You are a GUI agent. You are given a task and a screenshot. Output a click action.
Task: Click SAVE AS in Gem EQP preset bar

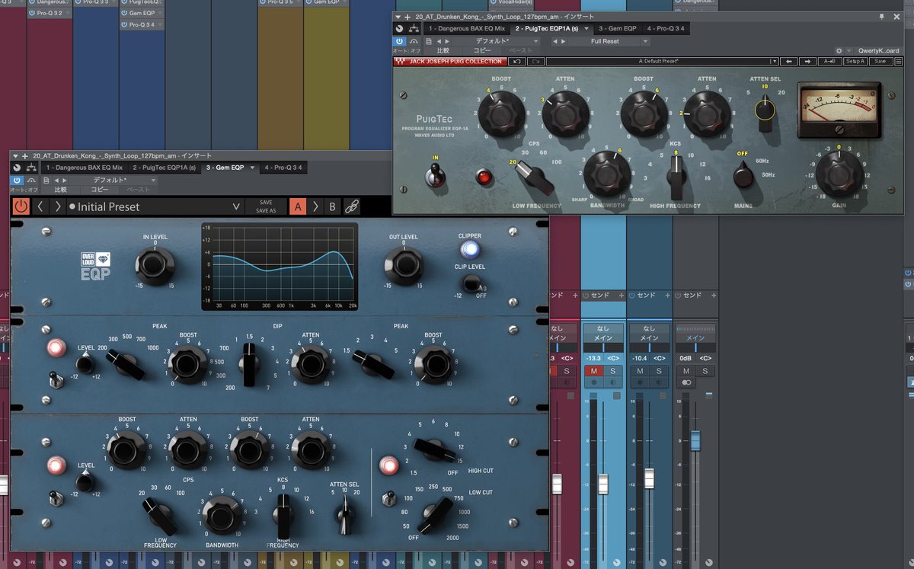266,210
